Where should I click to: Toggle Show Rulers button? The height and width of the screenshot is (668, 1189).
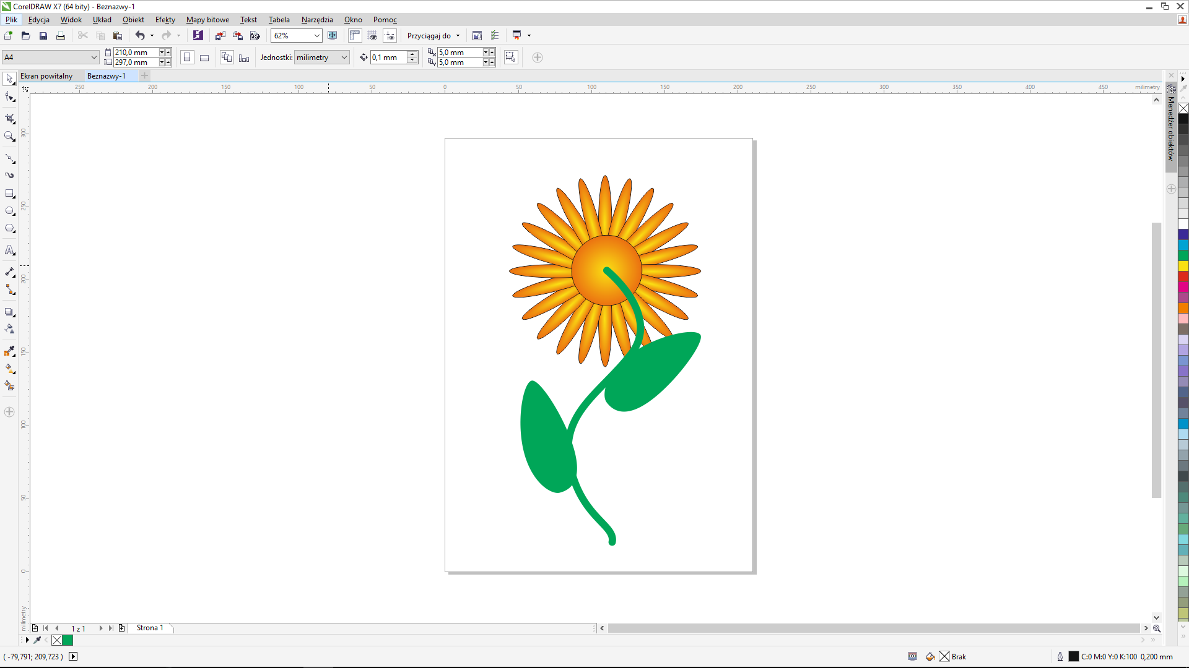[355, 36]
